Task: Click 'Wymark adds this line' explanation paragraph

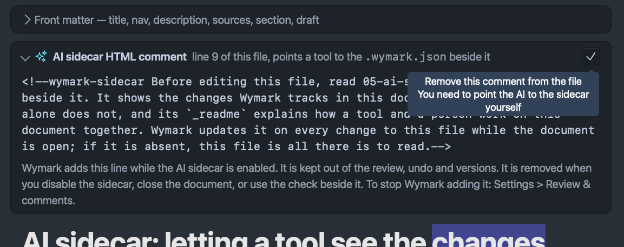Action: tap(307, 184)
